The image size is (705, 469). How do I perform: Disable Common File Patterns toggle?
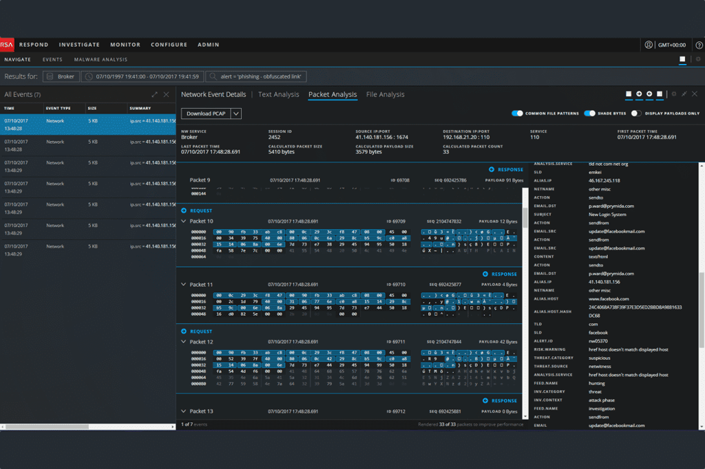pyautogui.click(x=517, y=113)
